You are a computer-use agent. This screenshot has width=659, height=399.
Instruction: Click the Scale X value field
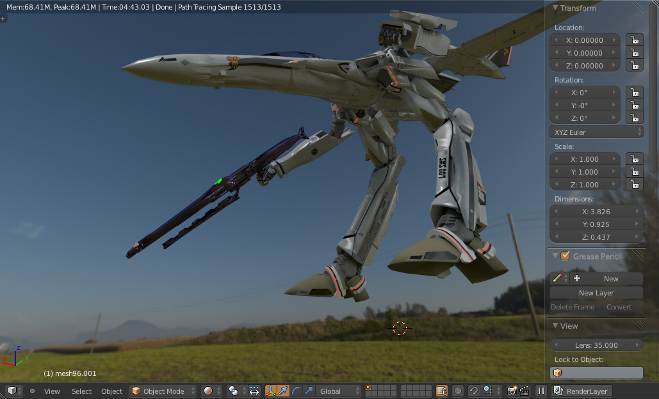pyautogui.click(x=585, y=159)
